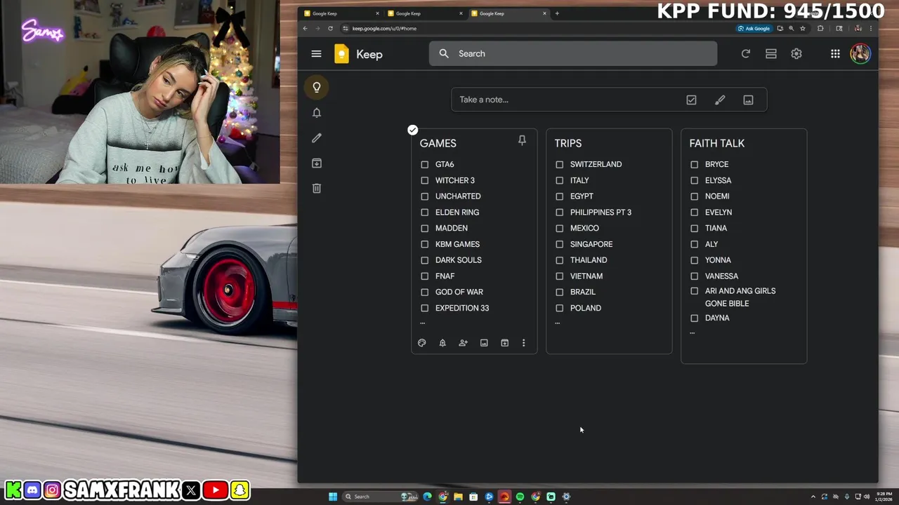Viewport: 899px width, 505px height.
Task: Select the GAMES note checkmark
Action: [412, 130]
